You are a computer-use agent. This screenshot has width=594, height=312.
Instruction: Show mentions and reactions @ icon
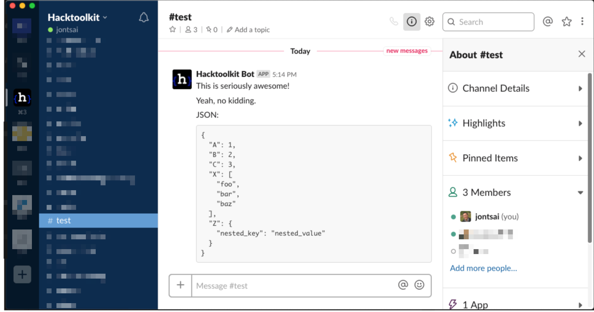pyautogui.click(x=548, y=22)
